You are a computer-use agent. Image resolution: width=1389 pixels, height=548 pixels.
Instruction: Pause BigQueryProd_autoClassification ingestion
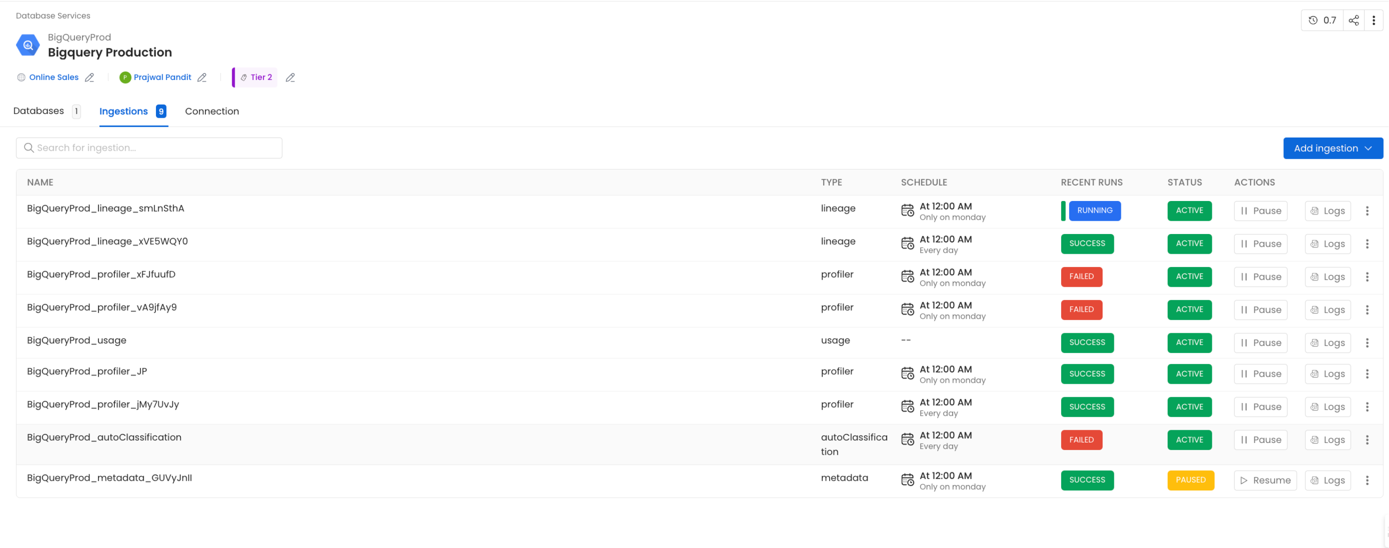1260,440
